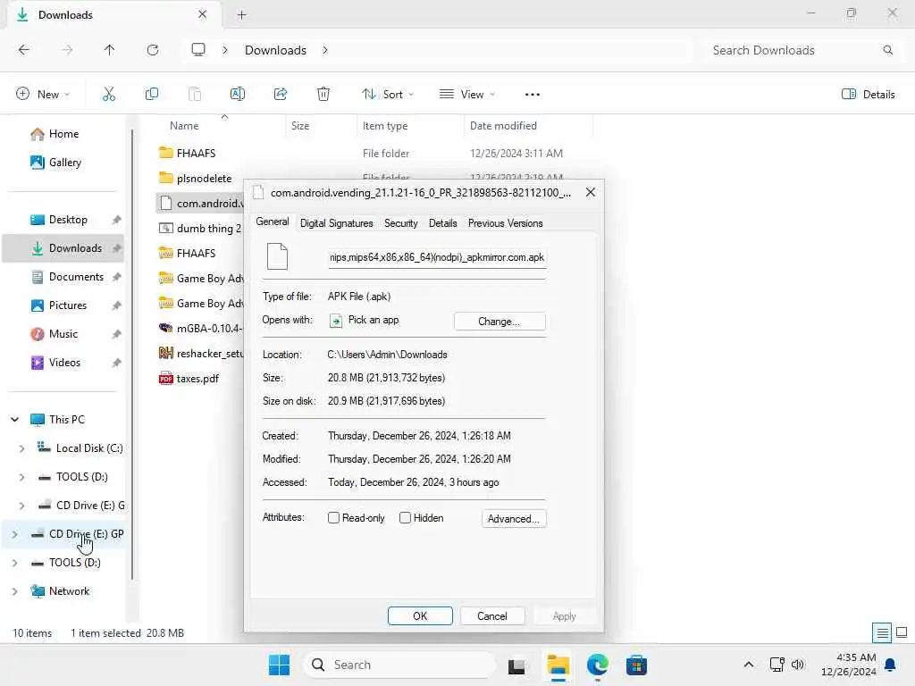This screenshot has width=915, height=686.
Task: Click the Cut scissors icon in toolbar
Action: (108, 94)
